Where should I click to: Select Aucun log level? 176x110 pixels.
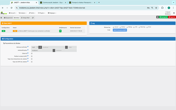(x=114, y=27)
